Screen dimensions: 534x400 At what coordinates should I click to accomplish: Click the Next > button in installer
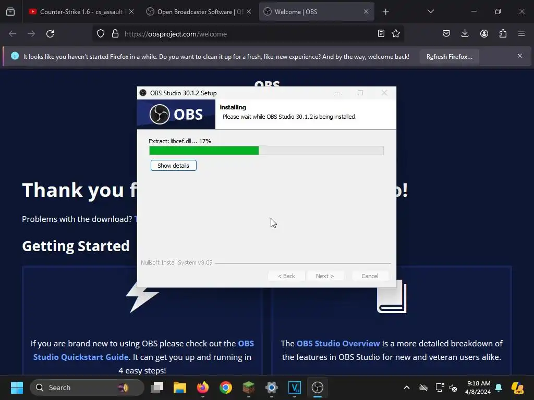pos(324,276)
